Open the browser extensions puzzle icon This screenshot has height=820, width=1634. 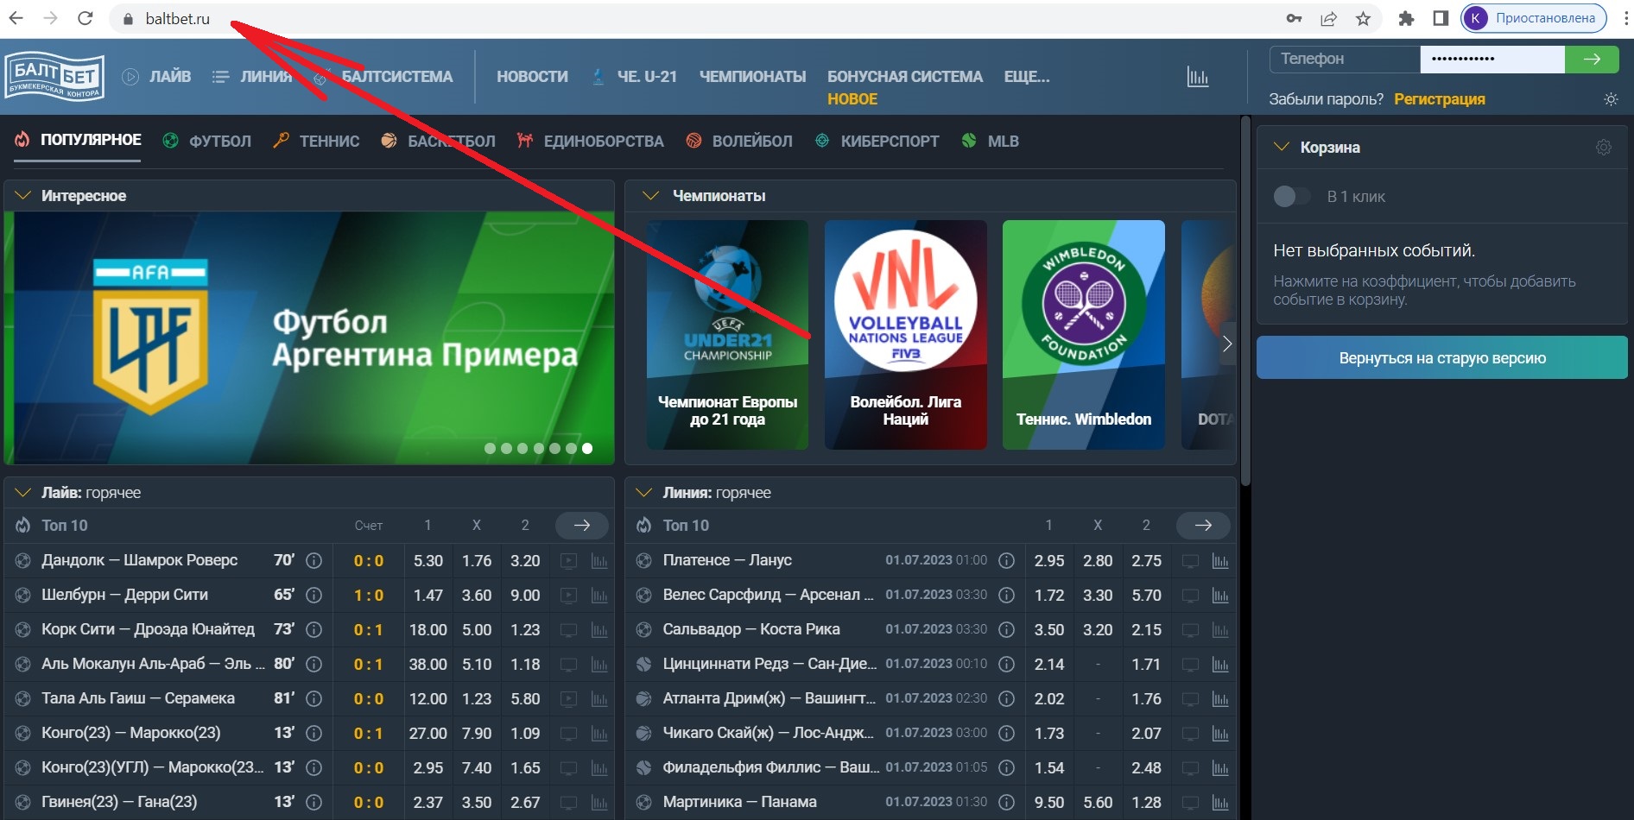[1406, 18]
